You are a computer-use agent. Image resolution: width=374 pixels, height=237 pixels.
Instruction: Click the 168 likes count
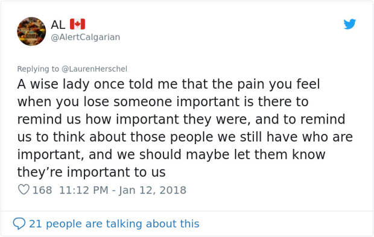pos(42,190)
